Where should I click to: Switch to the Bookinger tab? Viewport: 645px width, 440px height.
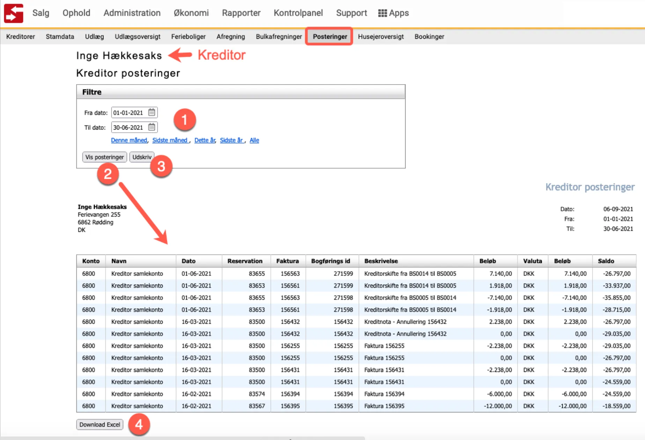(x=429, y=37)
